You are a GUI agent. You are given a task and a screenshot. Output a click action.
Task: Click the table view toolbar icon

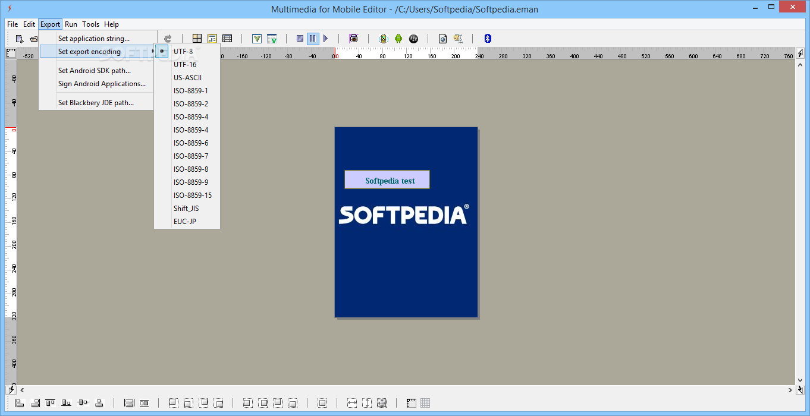[227, 39]
